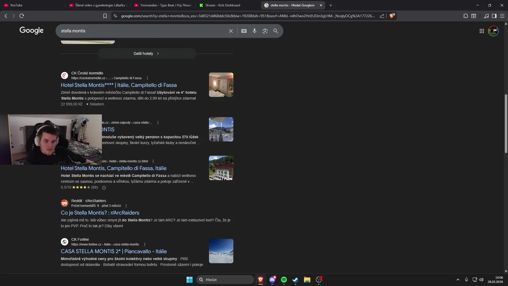
Task: Open the CASA STELLA MONTIS 2* Piancavallo result
Action: (x=114, y=251)
